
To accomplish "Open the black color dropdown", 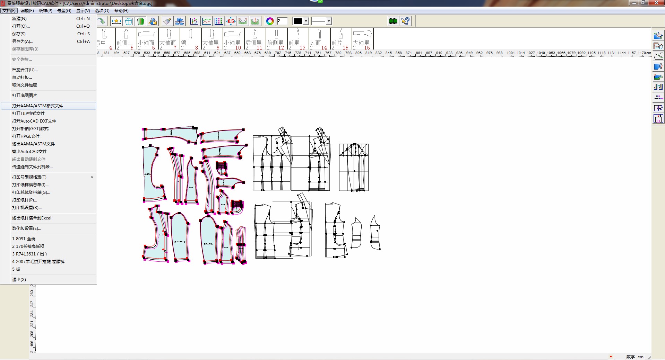I will click(305, 21).
